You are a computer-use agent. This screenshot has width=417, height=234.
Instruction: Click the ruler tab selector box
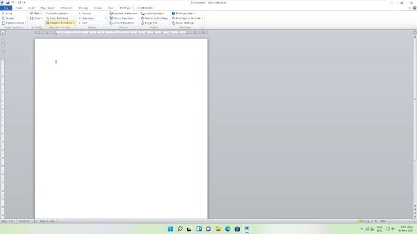tap(3, 32)
